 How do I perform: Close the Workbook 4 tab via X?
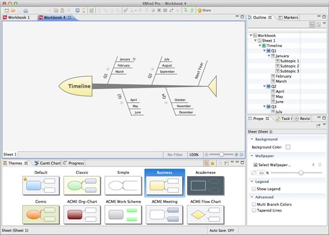[69, 17]
